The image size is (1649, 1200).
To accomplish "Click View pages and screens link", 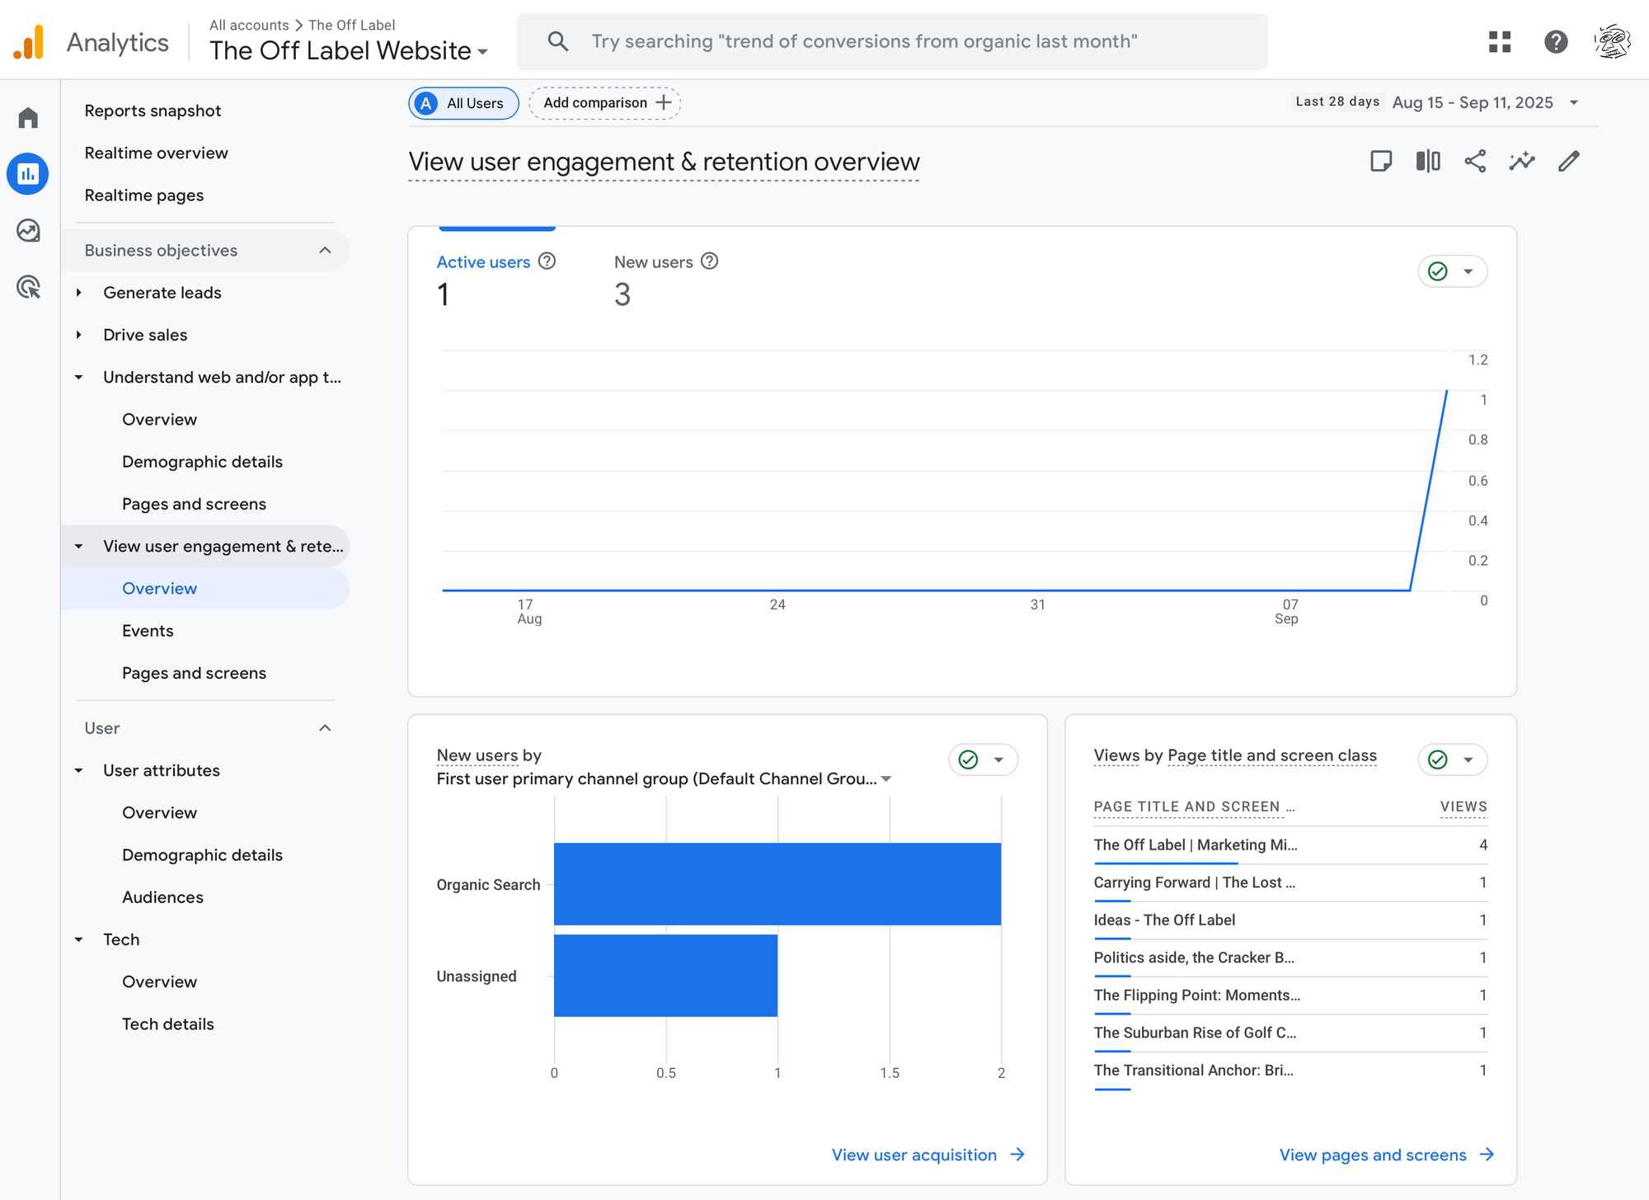I will [1387, 1155].
